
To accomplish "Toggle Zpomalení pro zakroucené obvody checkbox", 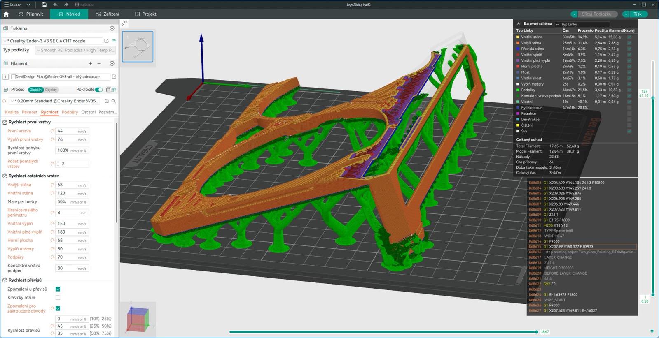I will (58, 308).
